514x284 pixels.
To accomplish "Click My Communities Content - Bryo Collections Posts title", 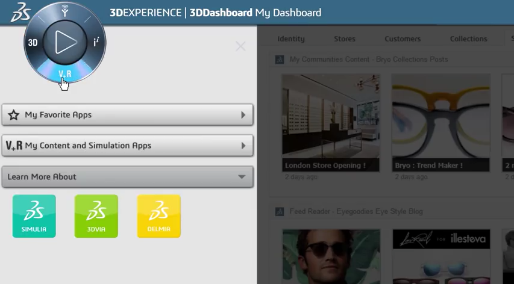I will pyautogui.click(x=369, y=60).
